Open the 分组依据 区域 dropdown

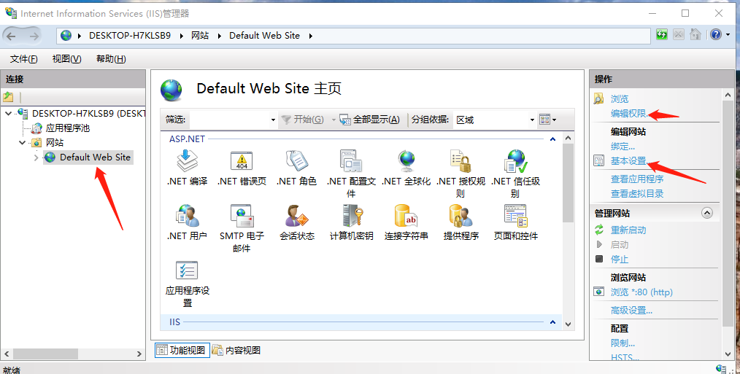pos(532,120)
